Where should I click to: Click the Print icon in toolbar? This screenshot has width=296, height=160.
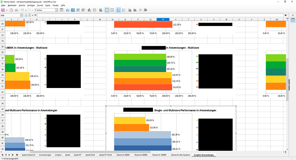16,10
